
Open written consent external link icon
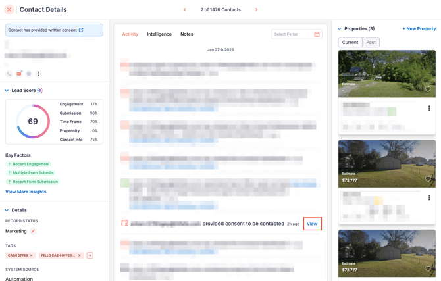81,30
